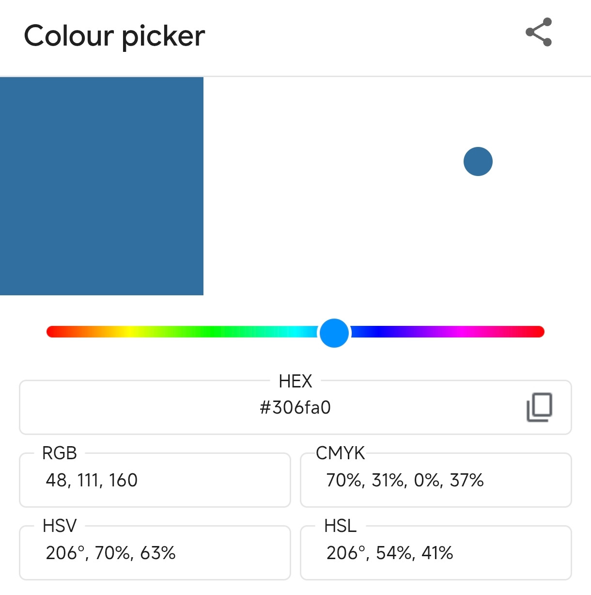Click the share icon

click(539, 32)
